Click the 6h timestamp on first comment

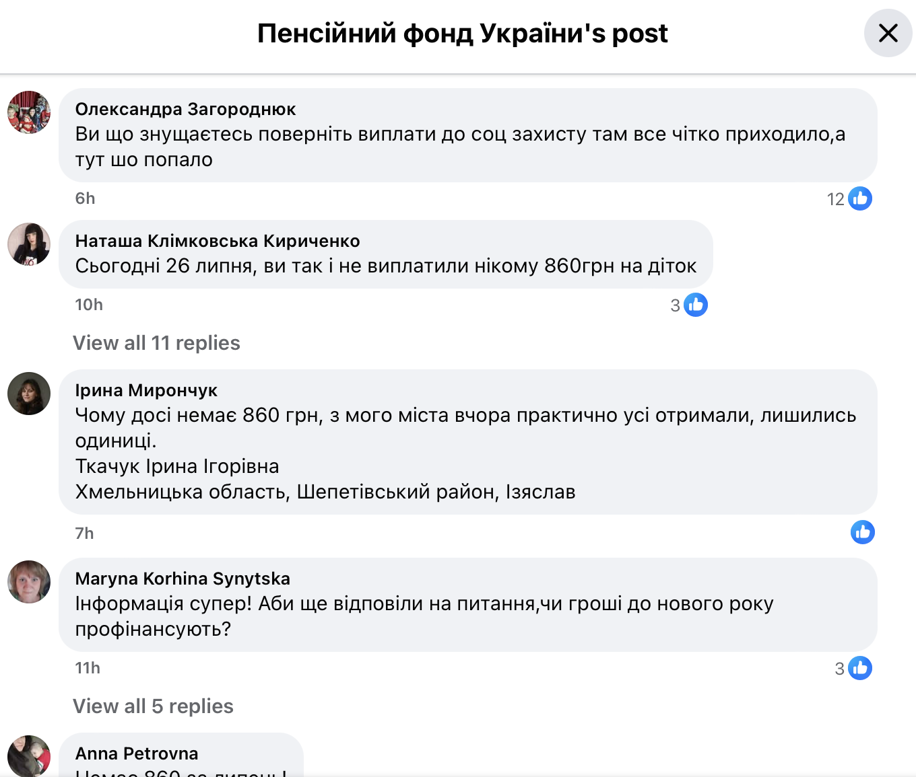pyautogui.click(x=85, y=198)
